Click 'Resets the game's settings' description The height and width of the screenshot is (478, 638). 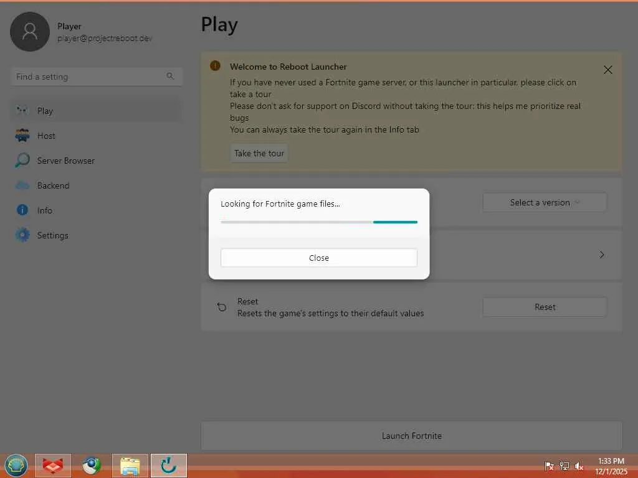[330, 314]
